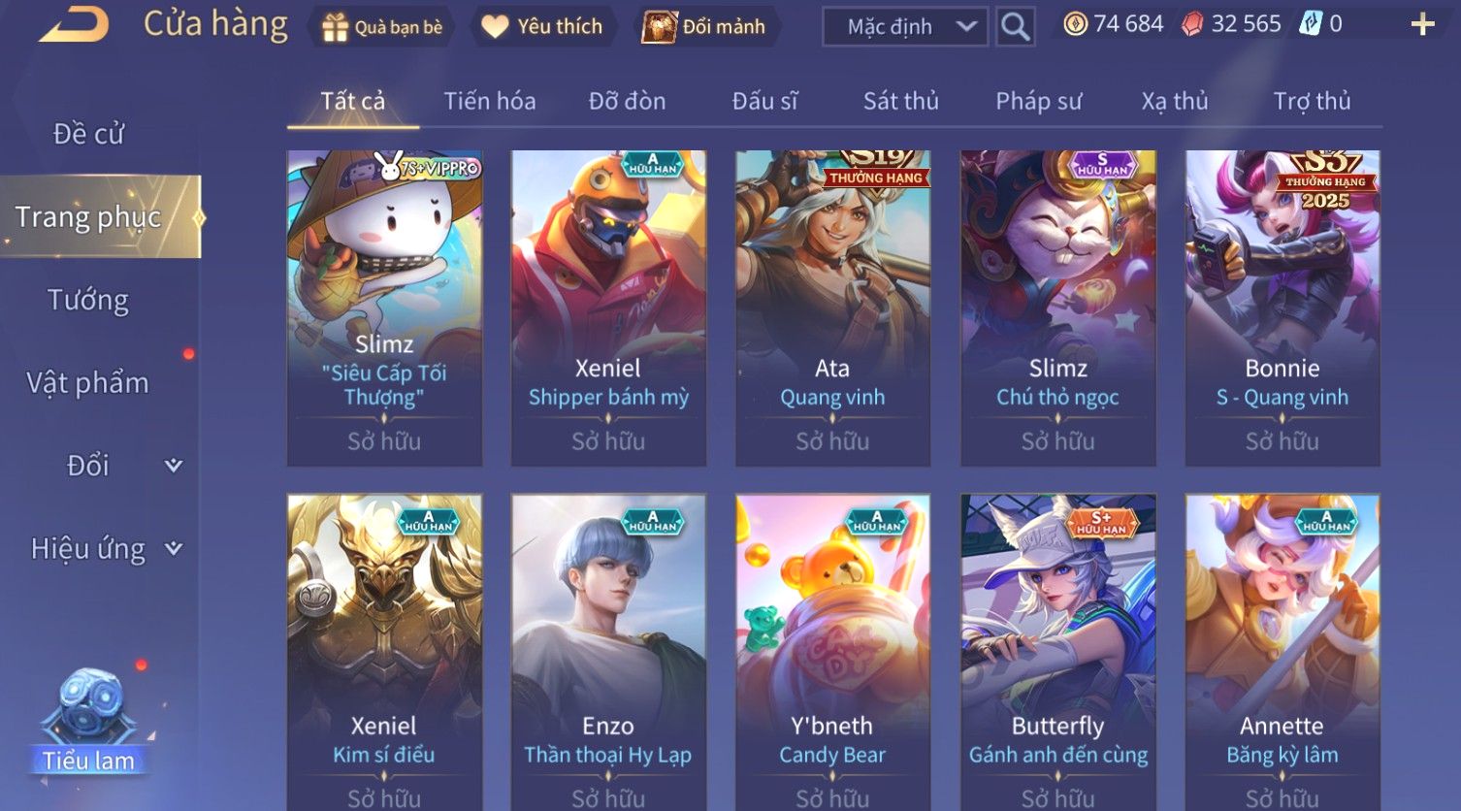Open the search magnifier icon
Viewport: 1461px width, 811px height.
pyautogui.click(x=1015, y=26)
